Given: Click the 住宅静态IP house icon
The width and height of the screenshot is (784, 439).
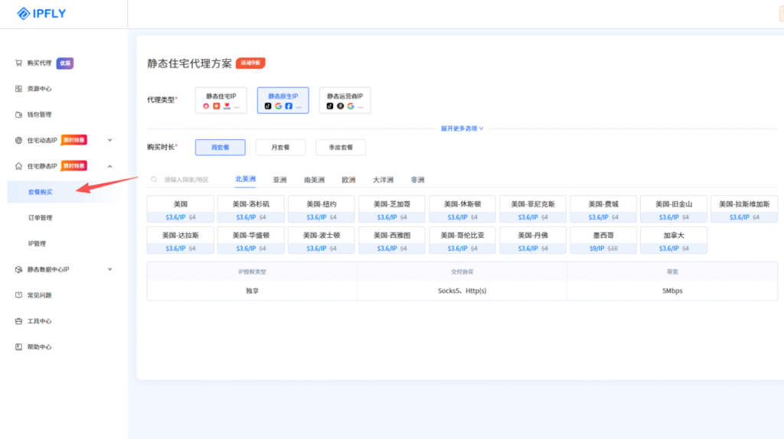Looking at the screenshot, I should [x=18, y=166].
